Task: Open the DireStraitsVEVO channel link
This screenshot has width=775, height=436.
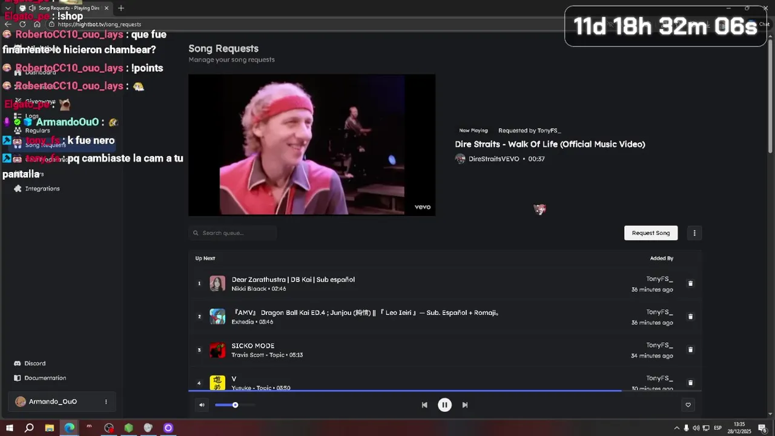Action: pyautogui.click(x=493, y=159)
